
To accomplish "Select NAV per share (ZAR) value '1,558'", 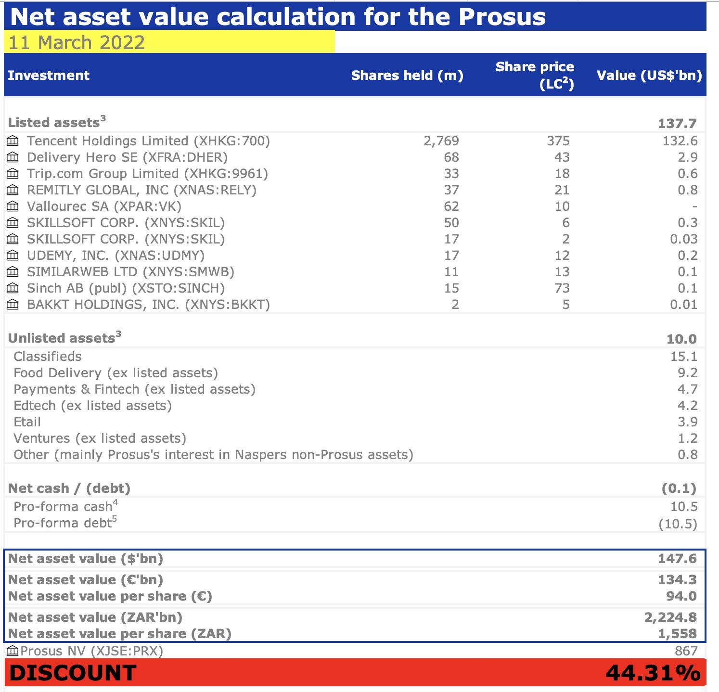I will pos(677,634).
